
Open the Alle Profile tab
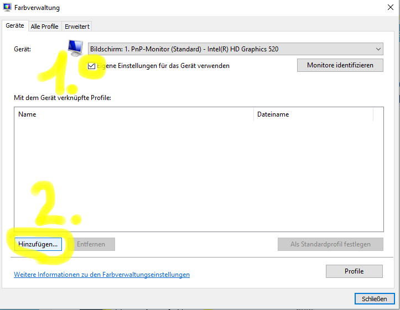44,27
